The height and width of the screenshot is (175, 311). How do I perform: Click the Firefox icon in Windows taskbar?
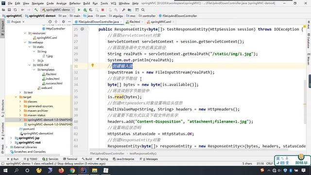(x=61, y=171)
